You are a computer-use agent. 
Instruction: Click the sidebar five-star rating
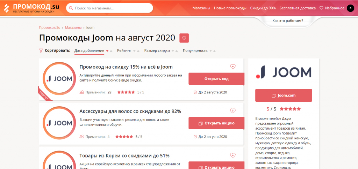[290, 109]
